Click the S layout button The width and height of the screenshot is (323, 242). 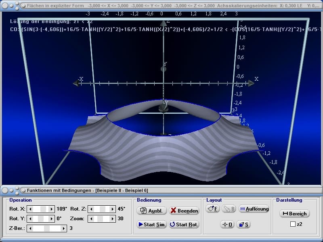click(243, 224)
